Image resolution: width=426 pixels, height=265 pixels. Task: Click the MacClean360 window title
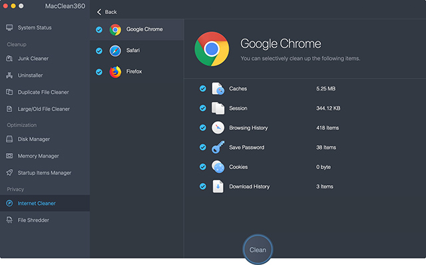[65, 6]
